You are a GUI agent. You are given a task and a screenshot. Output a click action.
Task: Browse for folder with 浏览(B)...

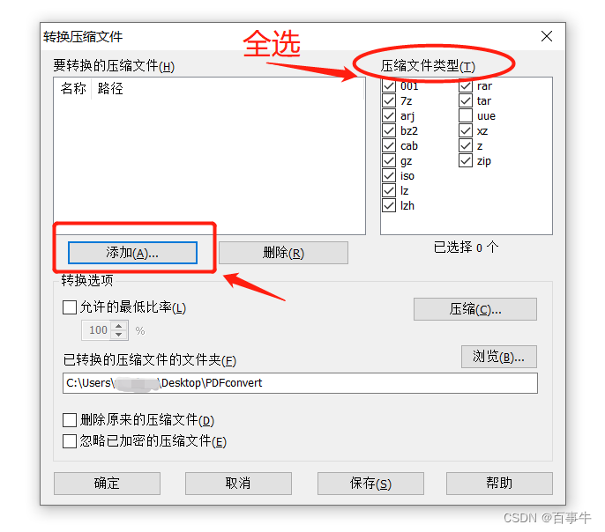point(498,357)
